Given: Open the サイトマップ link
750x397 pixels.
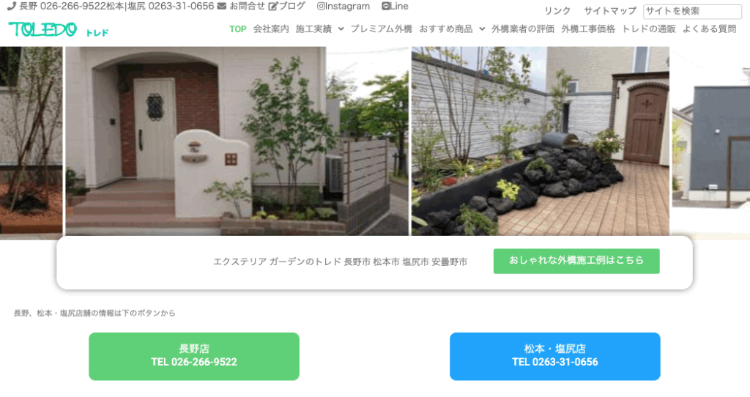Looking at the screenshot, I should click(x=610, y=11).
